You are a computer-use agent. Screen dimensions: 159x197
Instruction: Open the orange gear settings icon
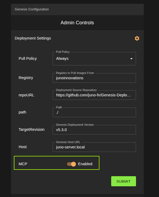coord(137,38)
